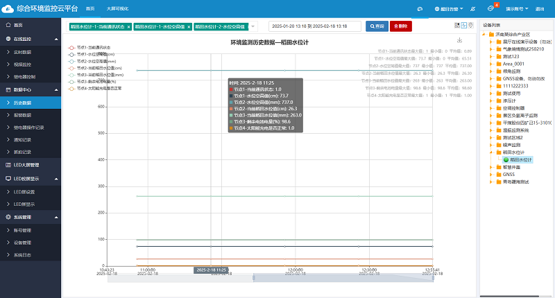Click the platform cloud logo
This screenshot has width=555, height=298.
pyautogui.click(x=8, y=8)
